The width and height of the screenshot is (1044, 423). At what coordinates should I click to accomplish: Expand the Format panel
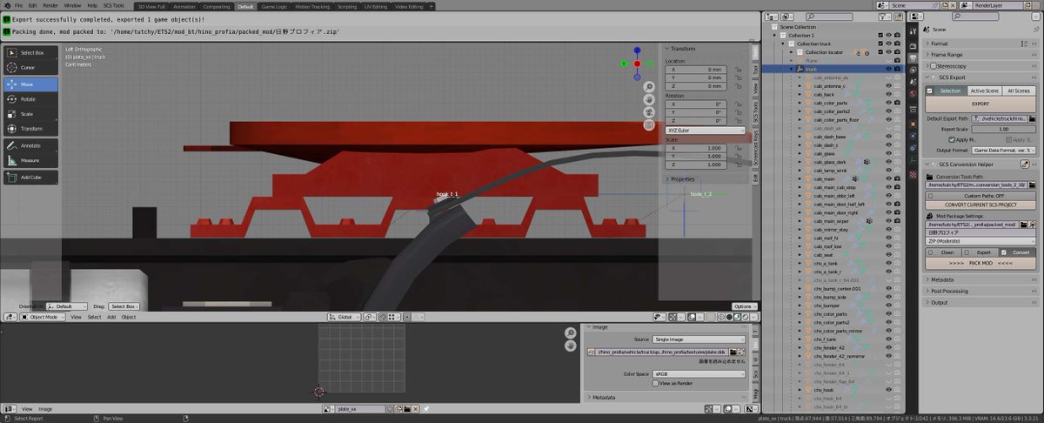[980, 43]
